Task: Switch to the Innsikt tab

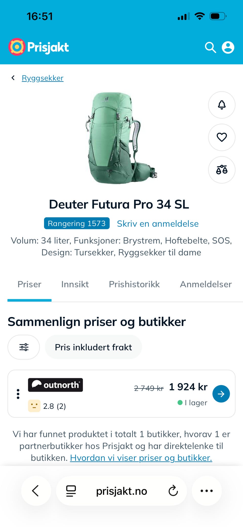Action: pyautogui.click(x=75, y=284)
